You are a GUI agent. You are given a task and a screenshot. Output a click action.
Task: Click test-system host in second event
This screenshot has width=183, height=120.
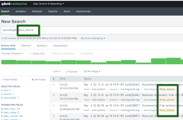click(99, 100)
